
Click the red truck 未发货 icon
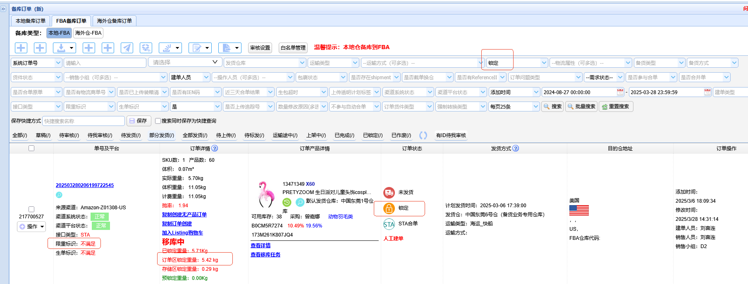[389, 192]
